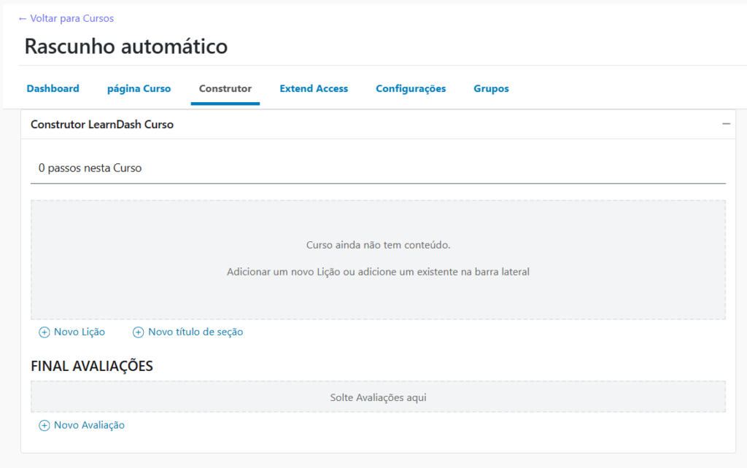Click the plus icon beside Novo Avaliação
Viewport: 747px width, 468px height.
pos(44,426)
